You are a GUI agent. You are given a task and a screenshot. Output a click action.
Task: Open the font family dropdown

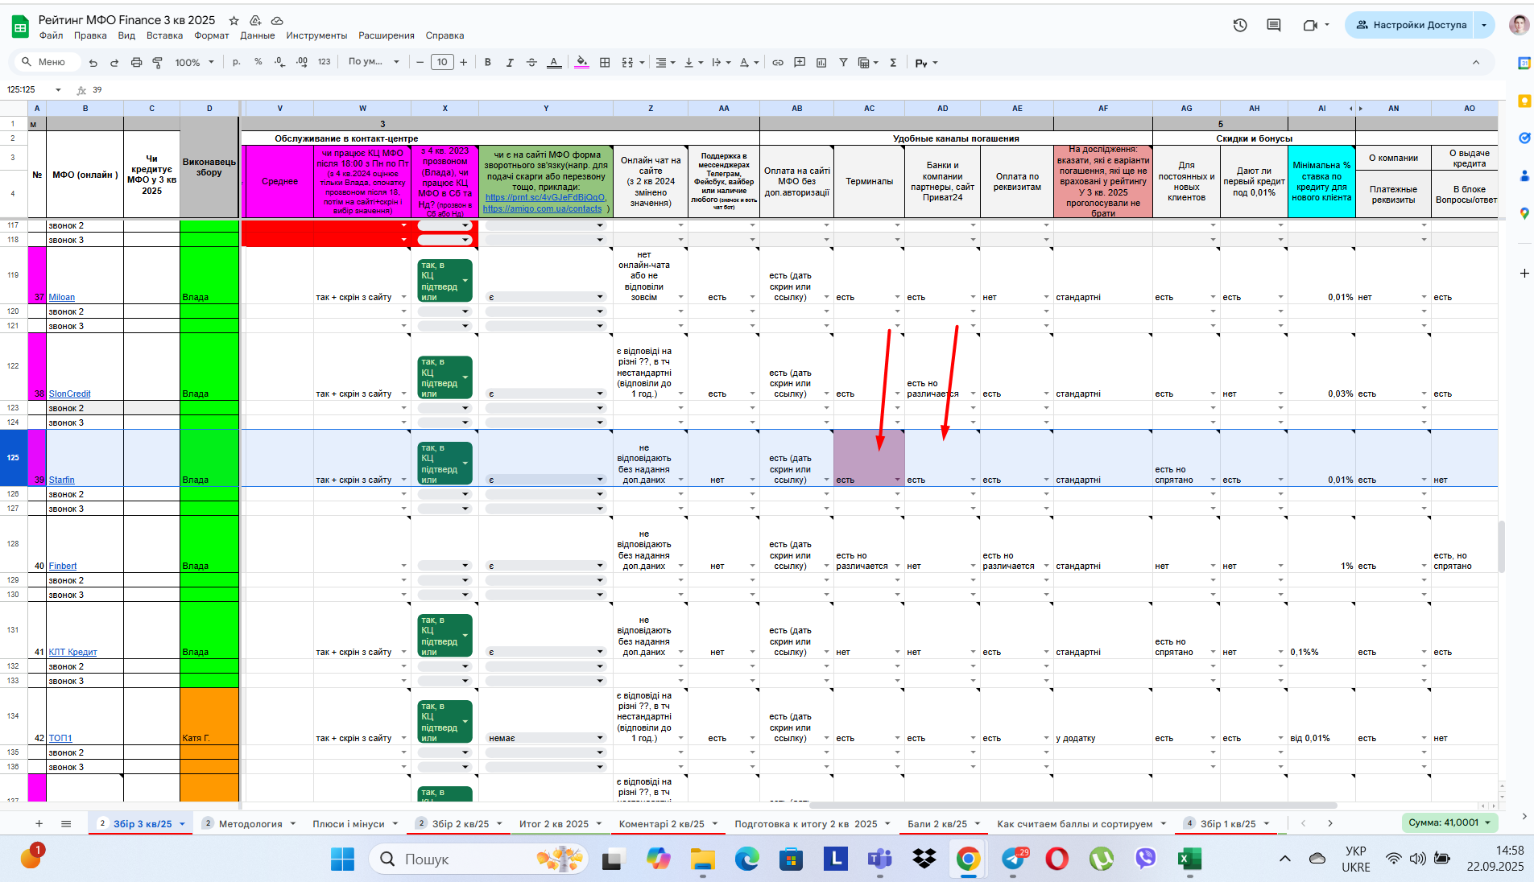374,62
